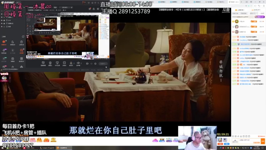266x150 pixels.
Task: Click the speaker icon in the streaming toolbar
Action: (x=78, y=64)
